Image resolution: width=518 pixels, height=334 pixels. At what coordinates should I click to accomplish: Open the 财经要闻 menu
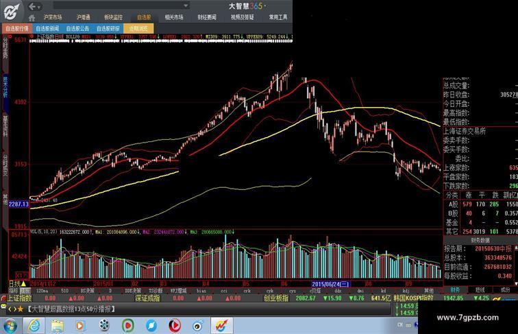(x=207, y=17)
